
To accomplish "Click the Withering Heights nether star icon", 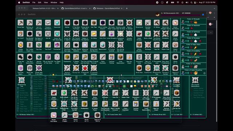I will coord(85,45).
